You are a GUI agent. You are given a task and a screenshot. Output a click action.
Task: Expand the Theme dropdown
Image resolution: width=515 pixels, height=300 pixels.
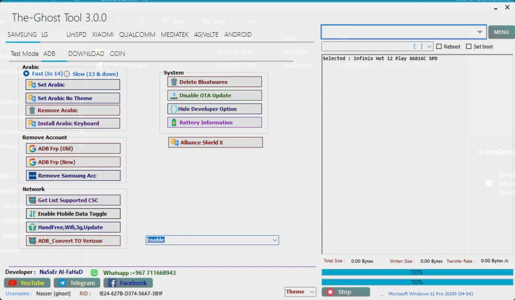(x=312, y=292)
